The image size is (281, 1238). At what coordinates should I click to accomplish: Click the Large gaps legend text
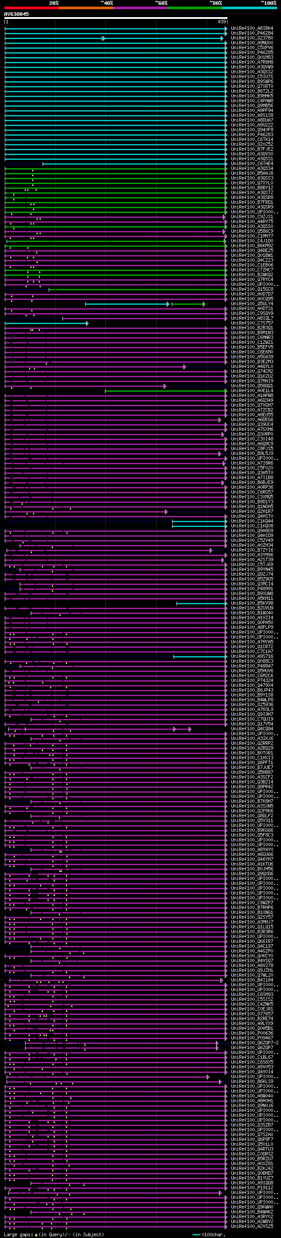54,1234
